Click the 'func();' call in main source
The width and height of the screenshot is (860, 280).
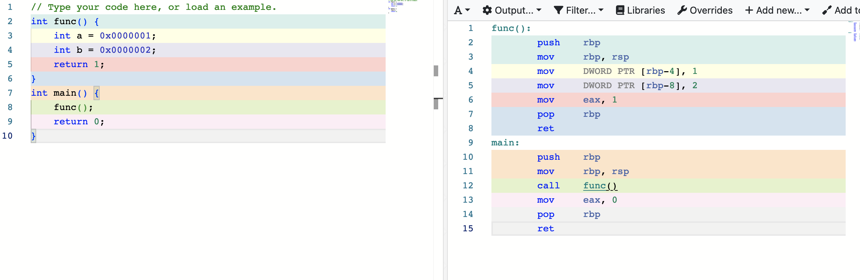pyautogui.click(x=73, y=107)
